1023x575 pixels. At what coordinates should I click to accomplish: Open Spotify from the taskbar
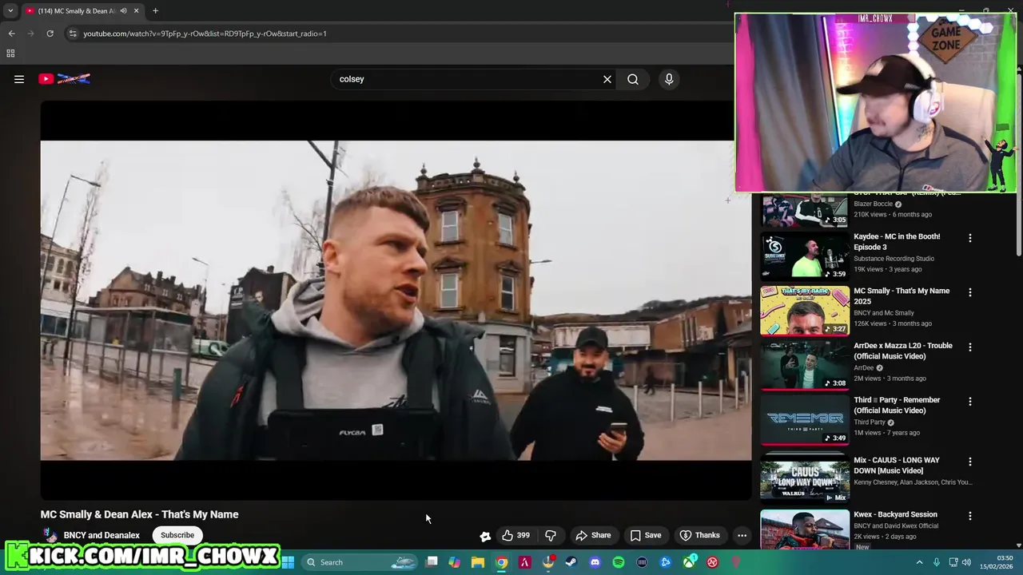[618, 562]
